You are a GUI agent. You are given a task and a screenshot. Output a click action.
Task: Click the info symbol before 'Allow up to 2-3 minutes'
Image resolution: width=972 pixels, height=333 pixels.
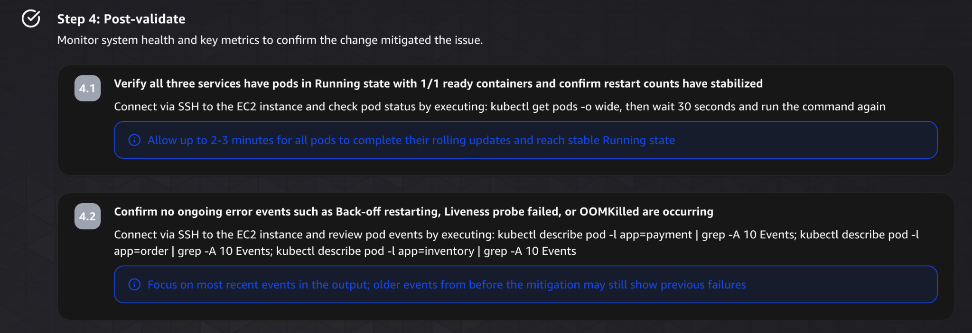134,140
